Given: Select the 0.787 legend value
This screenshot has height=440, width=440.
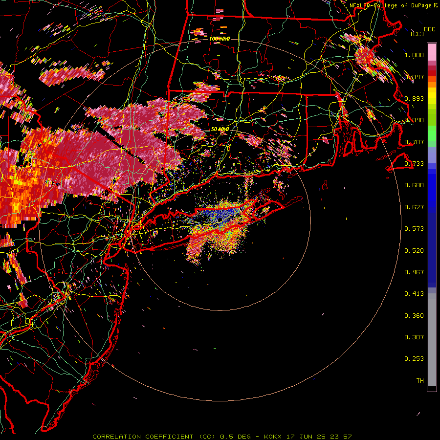Looking at the screenshot, I should pos(414,142).
